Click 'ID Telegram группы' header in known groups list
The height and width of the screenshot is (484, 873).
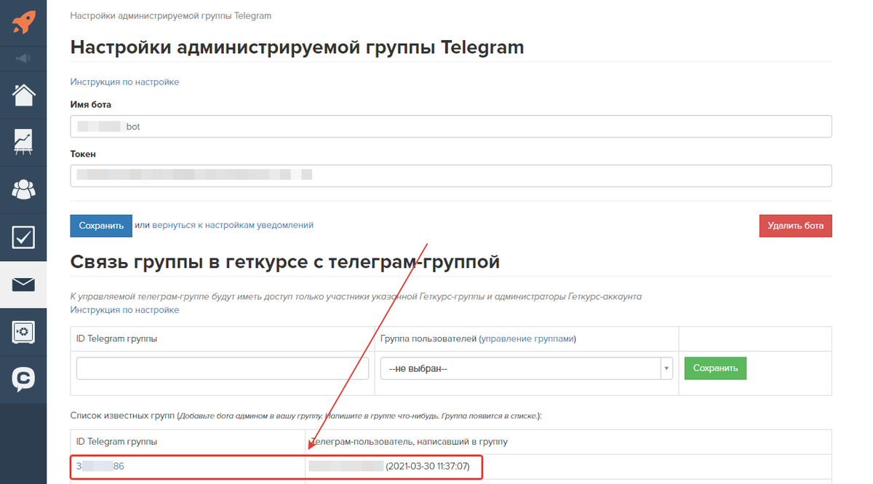tap(116, 441)
